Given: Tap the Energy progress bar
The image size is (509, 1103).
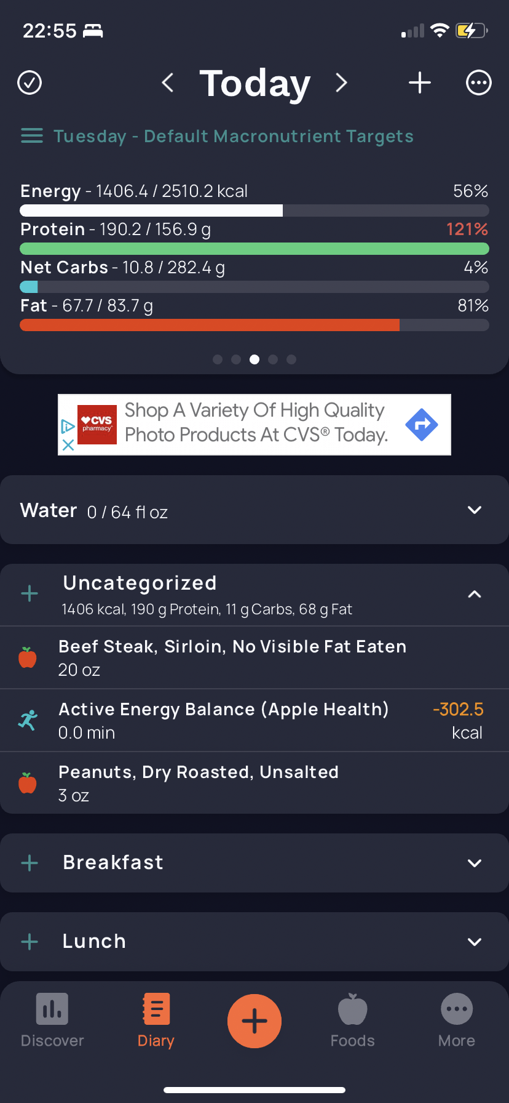Looking at the screenshot, I should pos(254,211).
